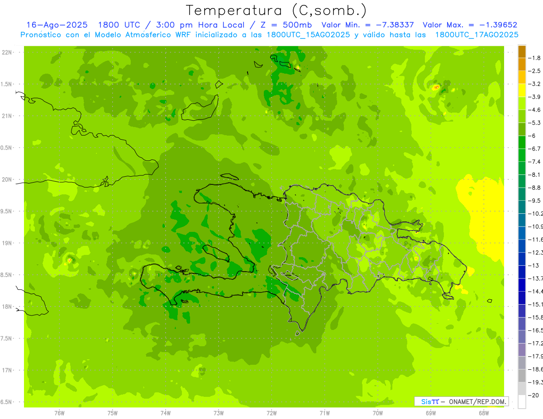Click the valid time "1800UTC_17AGO2025"
Viewport: 543px width, 419px height.
(x=477, y=35)
